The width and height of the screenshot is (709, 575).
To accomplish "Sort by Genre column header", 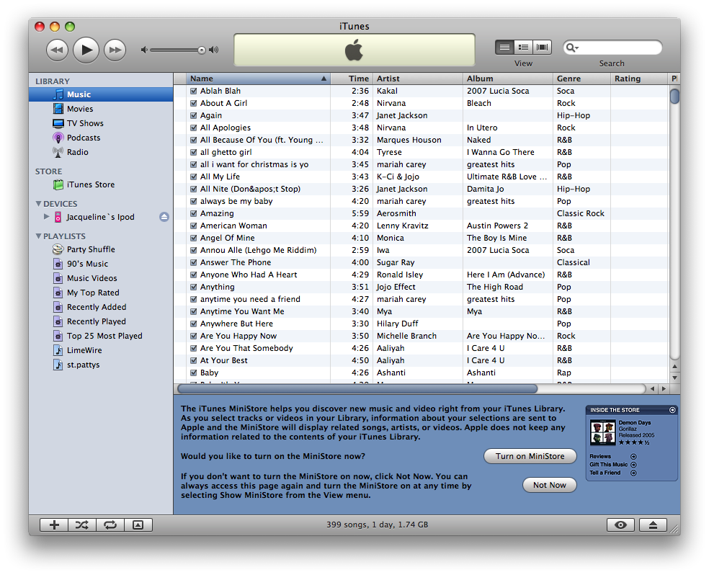I will click(x=581, y=79).
